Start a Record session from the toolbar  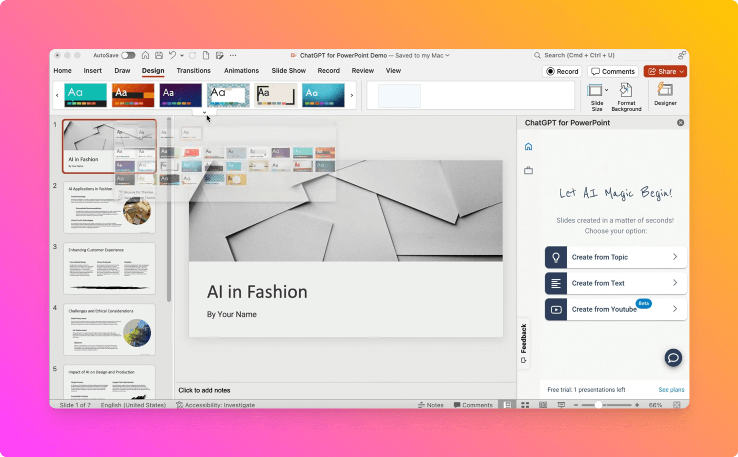(562, 71)
